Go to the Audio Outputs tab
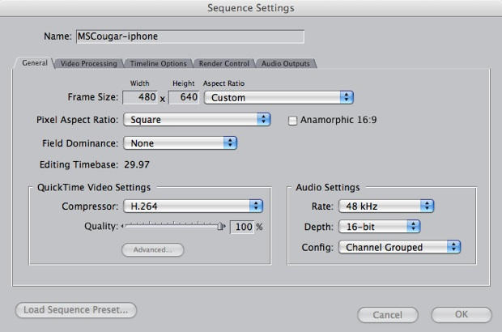502x332 pixels. (x=286, y=63)
